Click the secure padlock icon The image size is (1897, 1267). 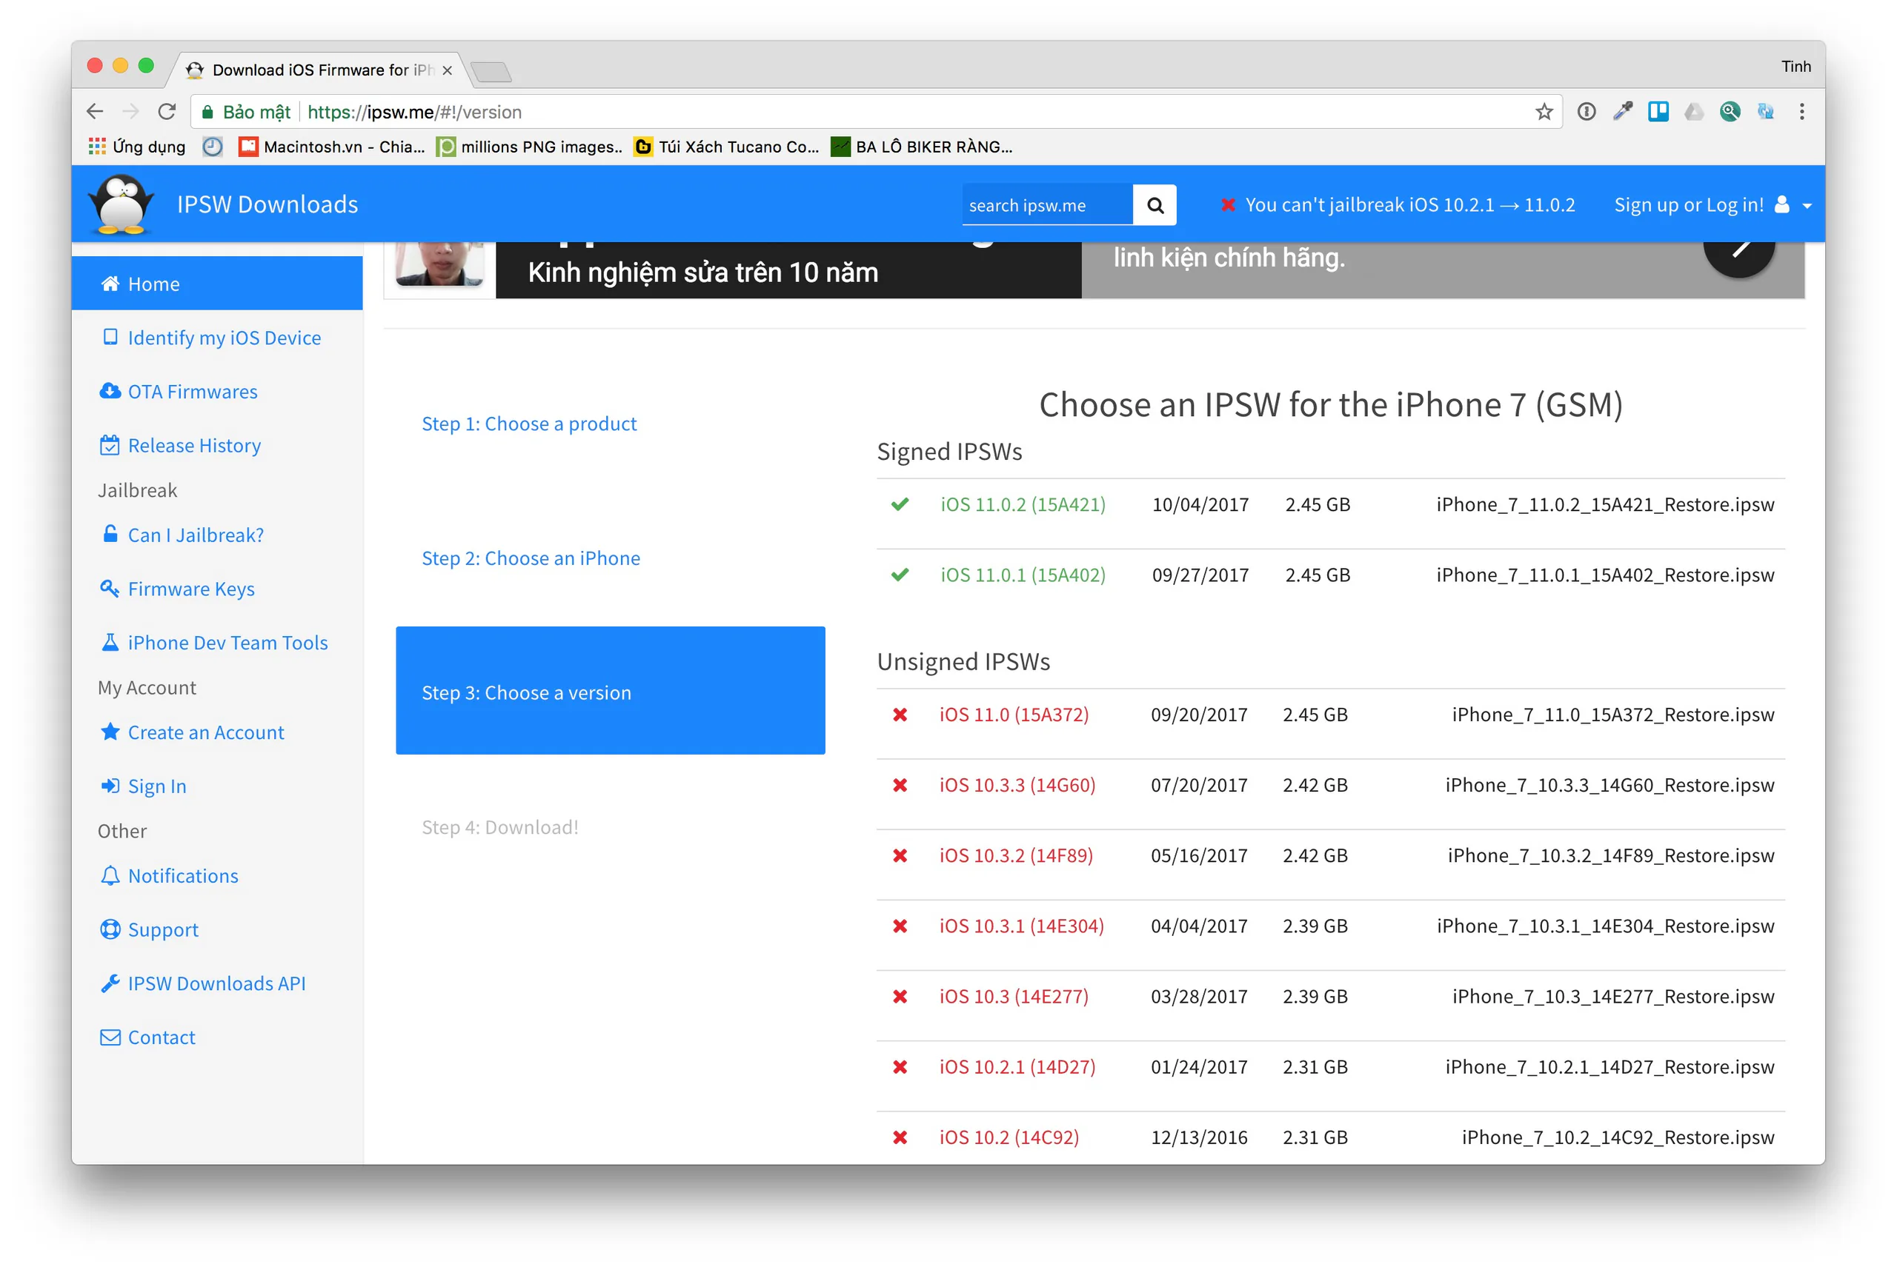[x=207, y=112]
